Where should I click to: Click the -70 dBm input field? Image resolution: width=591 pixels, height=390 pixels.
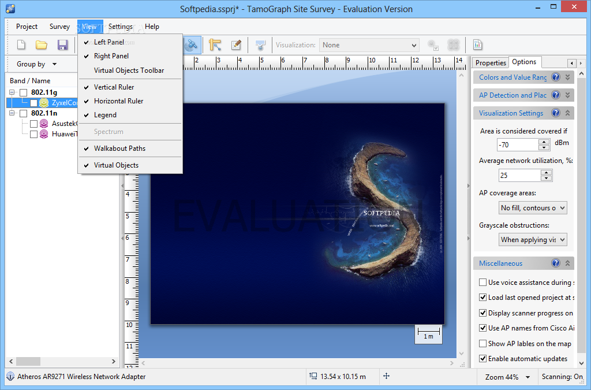point(518,144)
